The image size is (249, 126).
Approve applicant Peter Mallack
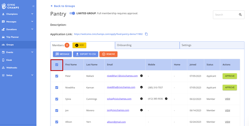pos(229,76)
